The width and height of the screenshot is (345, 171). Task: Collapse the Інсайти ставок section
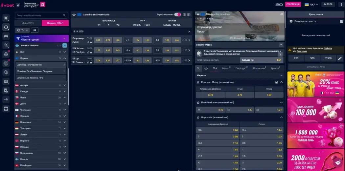click(281, 44)
